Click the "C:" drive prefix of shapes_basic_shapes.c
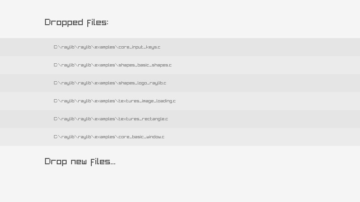This screenshot has width=360, height=202. (56, 65)
